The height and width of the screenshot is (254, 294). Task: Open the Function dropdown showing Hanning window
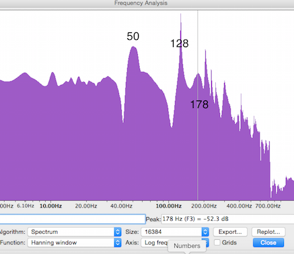tap(74, 243)
